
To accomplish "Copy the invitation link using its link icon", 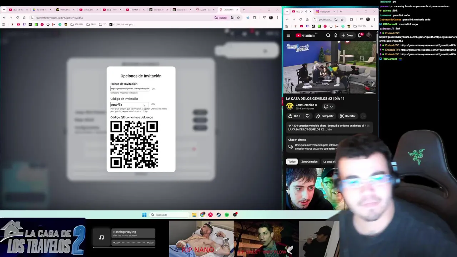I will tap(153, 89).
